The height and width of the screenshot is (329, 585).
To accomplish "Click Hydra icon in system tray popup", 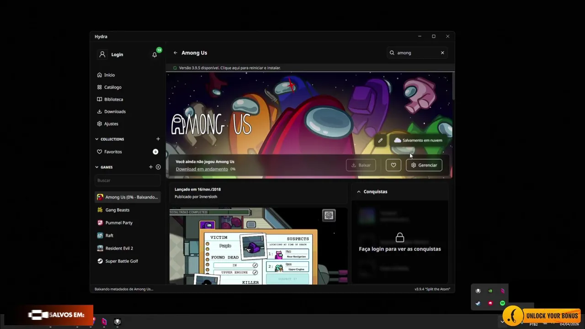I will (x=478, y=291).
